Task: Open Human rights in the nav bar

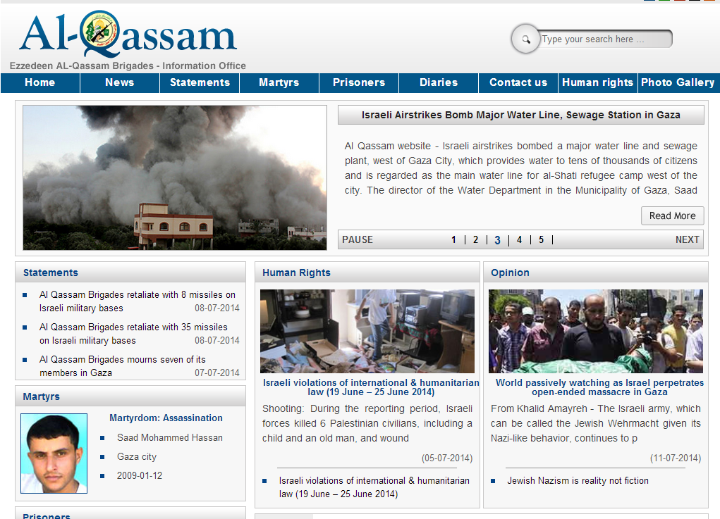Action: 597,82
